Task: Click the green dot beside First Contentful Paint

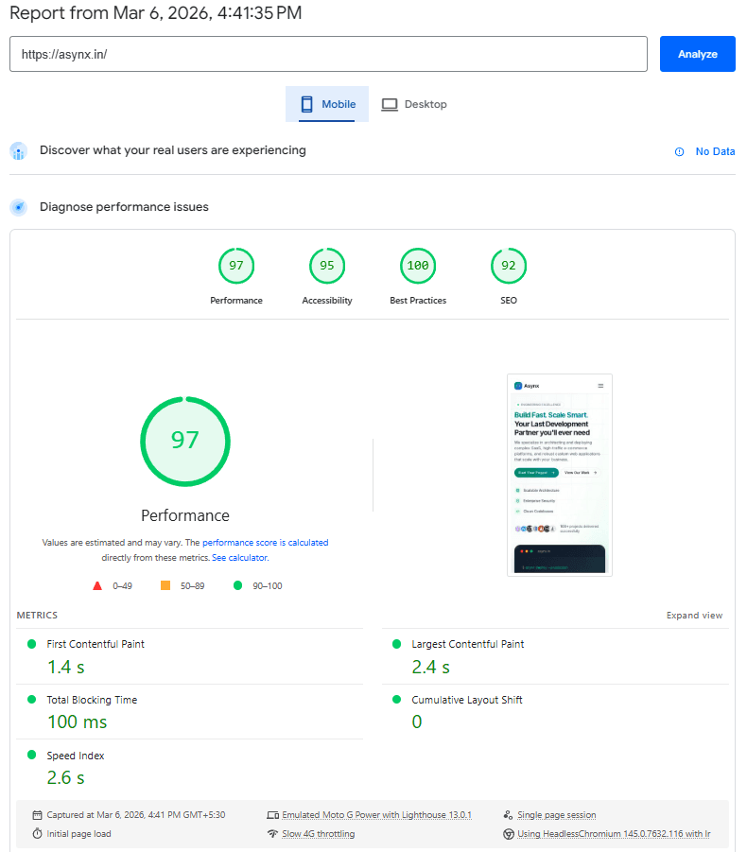Action: 31,644
